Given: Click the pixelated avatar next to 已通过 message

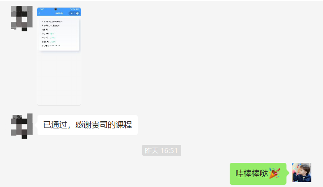Looking at the screenshot, I should pos(22,126).
